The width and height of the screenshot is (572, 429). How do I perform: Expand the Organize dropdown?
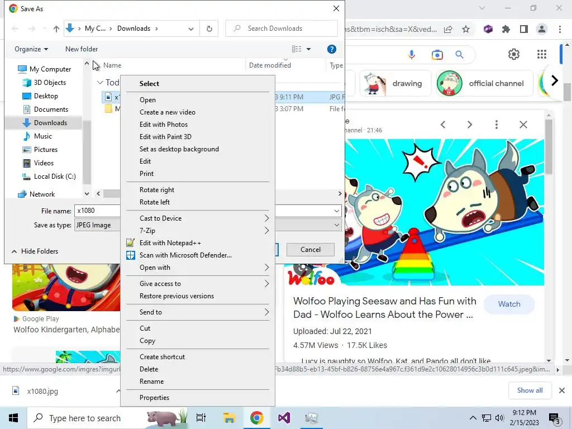(x=31, y=49)
